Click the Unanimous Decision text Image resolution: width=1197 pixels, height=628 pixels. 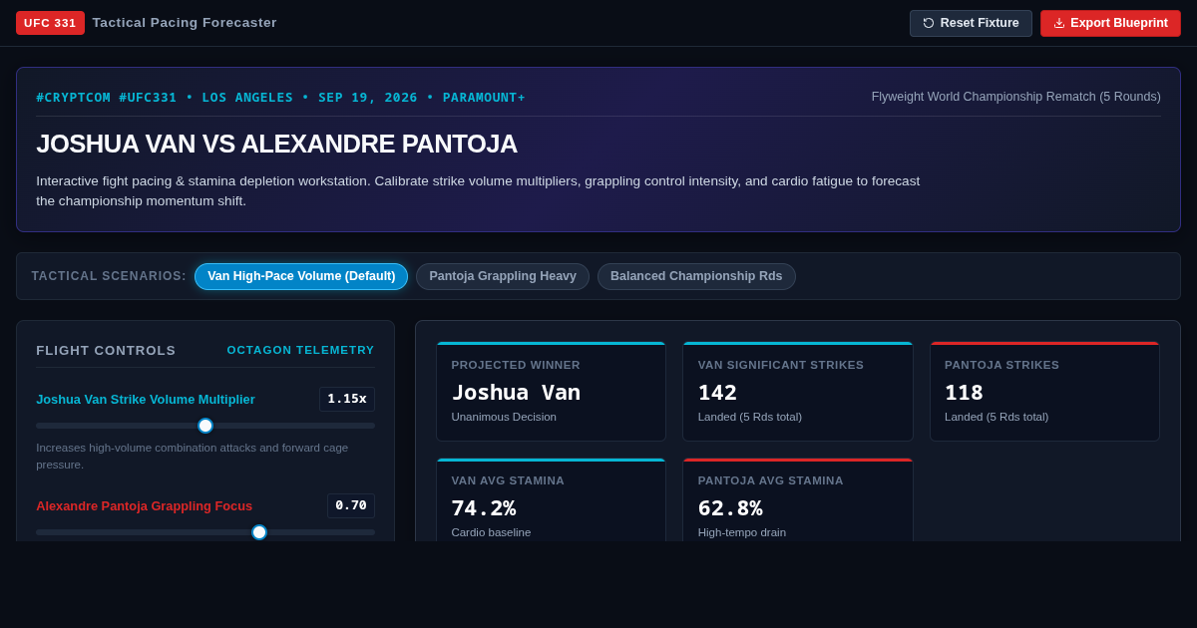tap(504, 417)
